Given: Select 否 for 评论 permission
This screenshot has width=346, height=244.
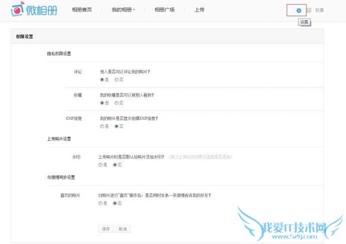Looking at the screenshot, I should [116, 80].
